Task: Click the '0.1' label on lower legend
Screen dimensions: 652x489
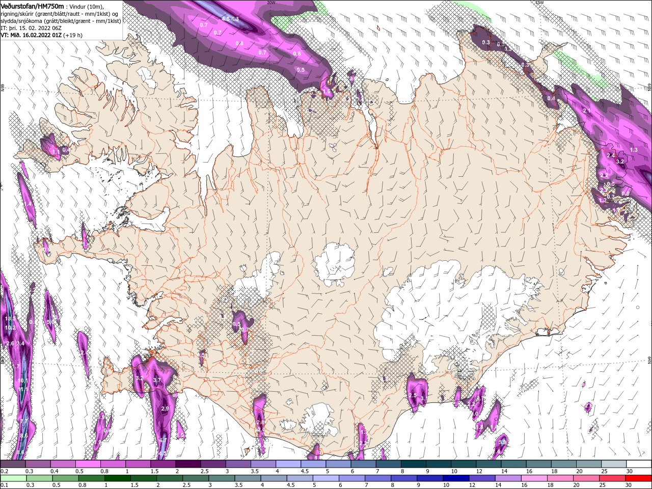Action: pyautogui.click(x=4, y=485)
